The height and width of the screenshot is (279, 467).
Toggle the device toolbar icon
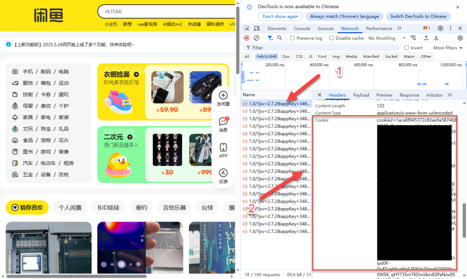click(x=257, y=29)
